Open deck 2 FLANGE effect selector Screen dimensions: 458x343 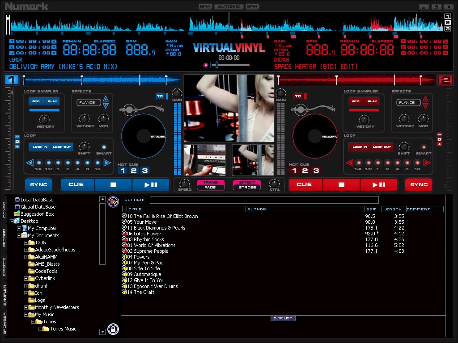[x=408, y=102]
